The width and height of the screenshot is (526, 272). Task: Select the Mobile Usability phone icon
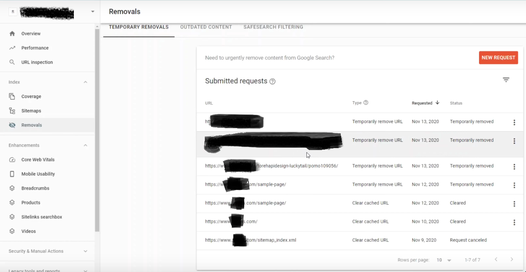pyautogui.click(x=13, y=174)
